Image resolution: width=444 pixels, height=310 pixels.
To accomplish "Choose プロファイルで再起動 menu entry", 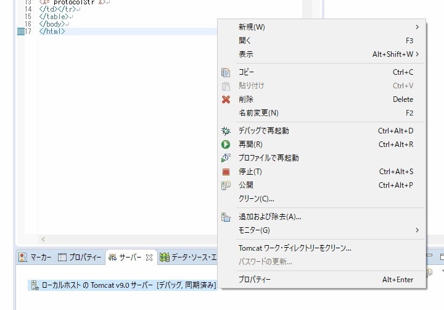I will pos(323,158).
